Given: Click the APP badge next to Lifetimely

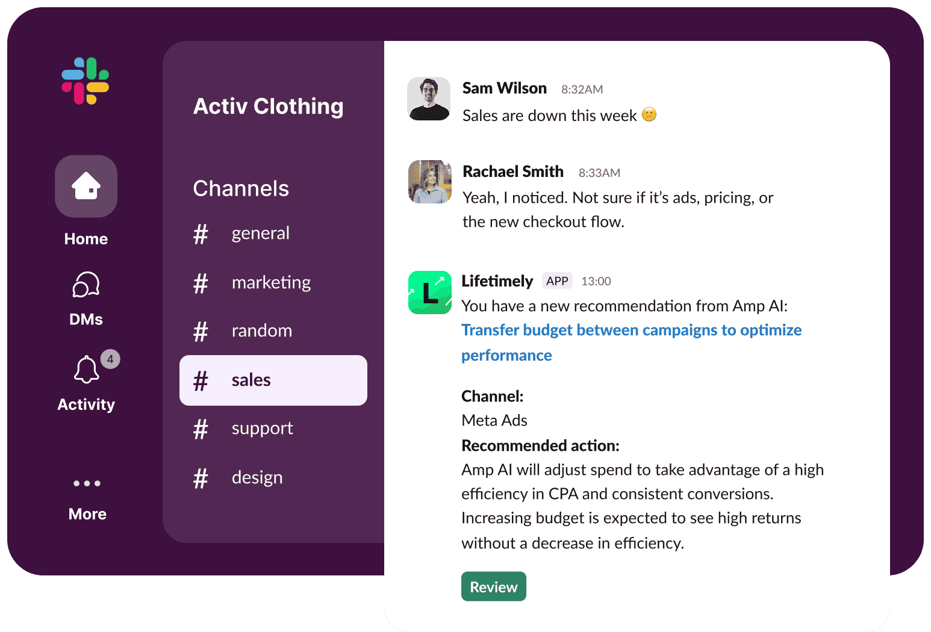Looking at the screenshot, I should [556, 280].
